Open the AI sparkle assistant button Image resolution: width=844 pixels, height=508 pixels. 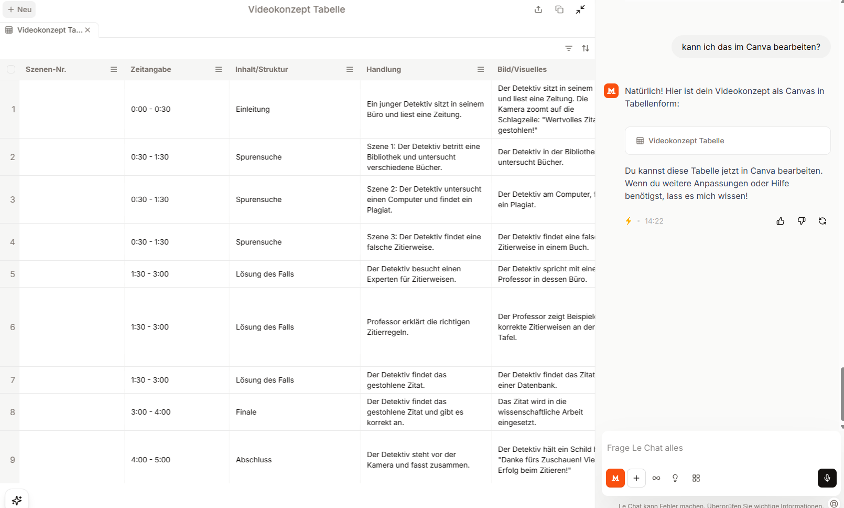pyautogui.click(x=17, y=500)
